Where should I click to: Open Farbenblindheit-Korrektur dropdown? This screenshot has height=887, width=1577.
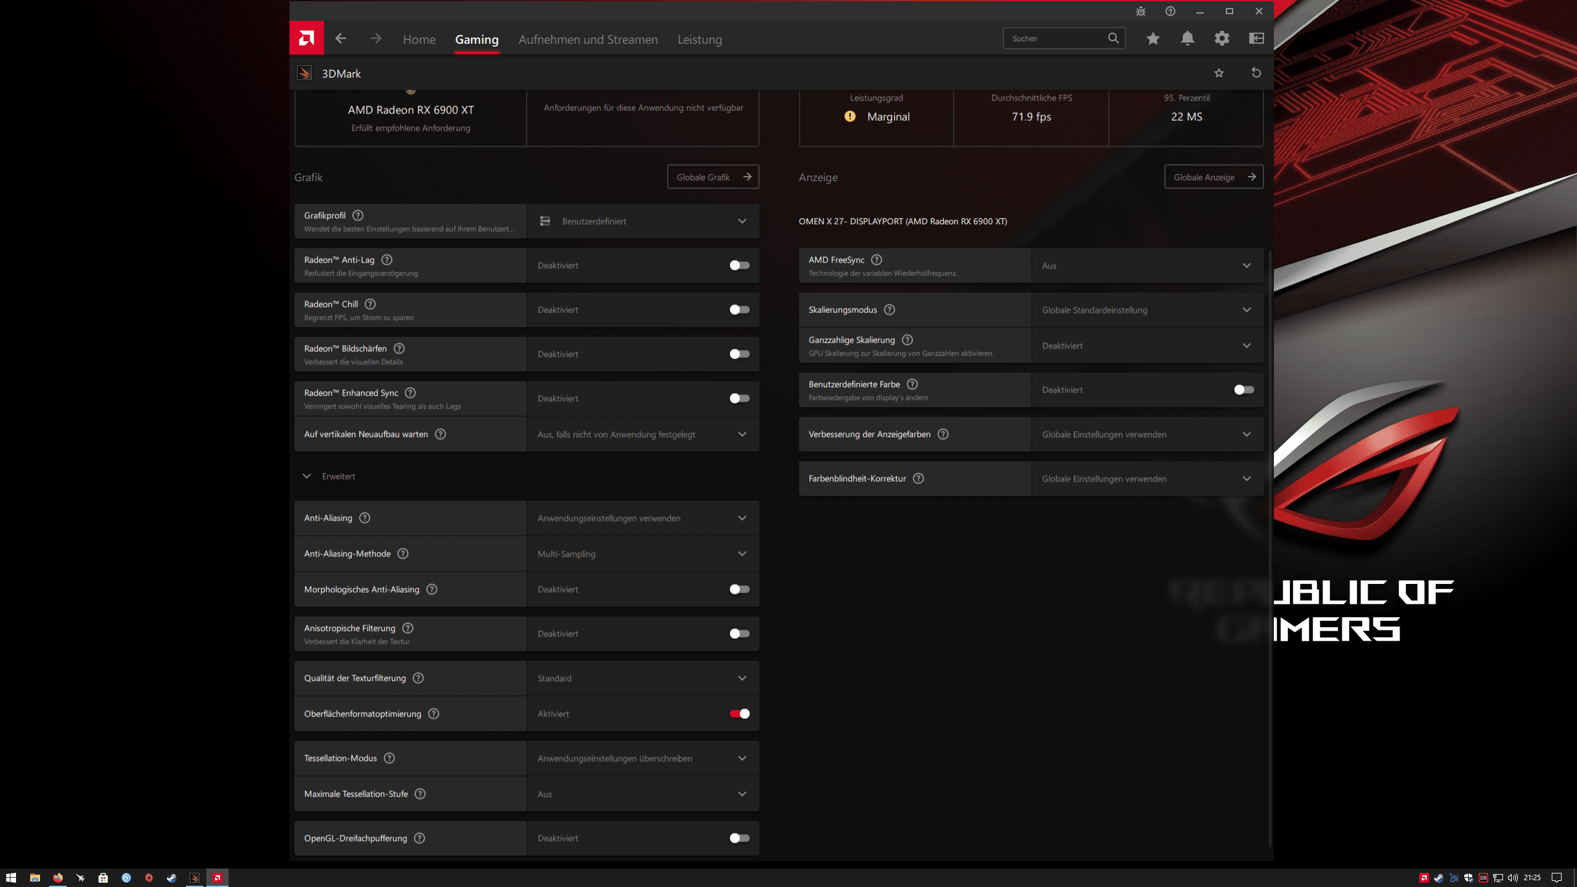coord(1148,479)
